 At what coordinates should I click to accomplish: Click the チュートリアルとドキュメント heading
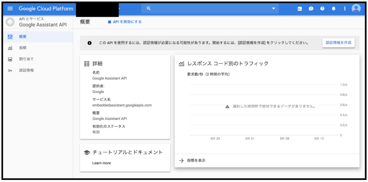coord(128,152)
